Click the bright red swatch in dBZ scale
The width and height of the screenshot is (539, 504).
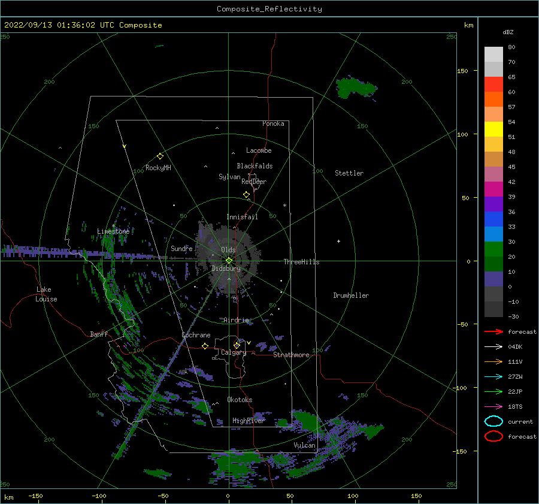coord(493,84)
